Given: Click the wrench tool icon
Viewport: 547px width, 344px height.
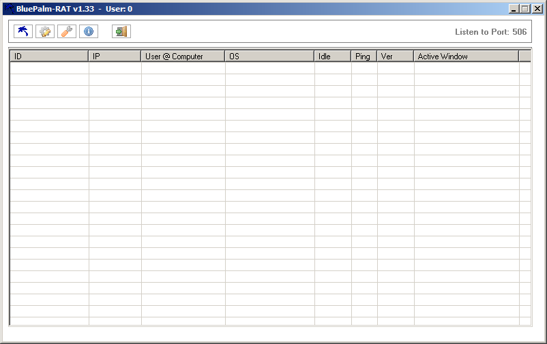Looking at the screenshot, I should tap(67, 31).
